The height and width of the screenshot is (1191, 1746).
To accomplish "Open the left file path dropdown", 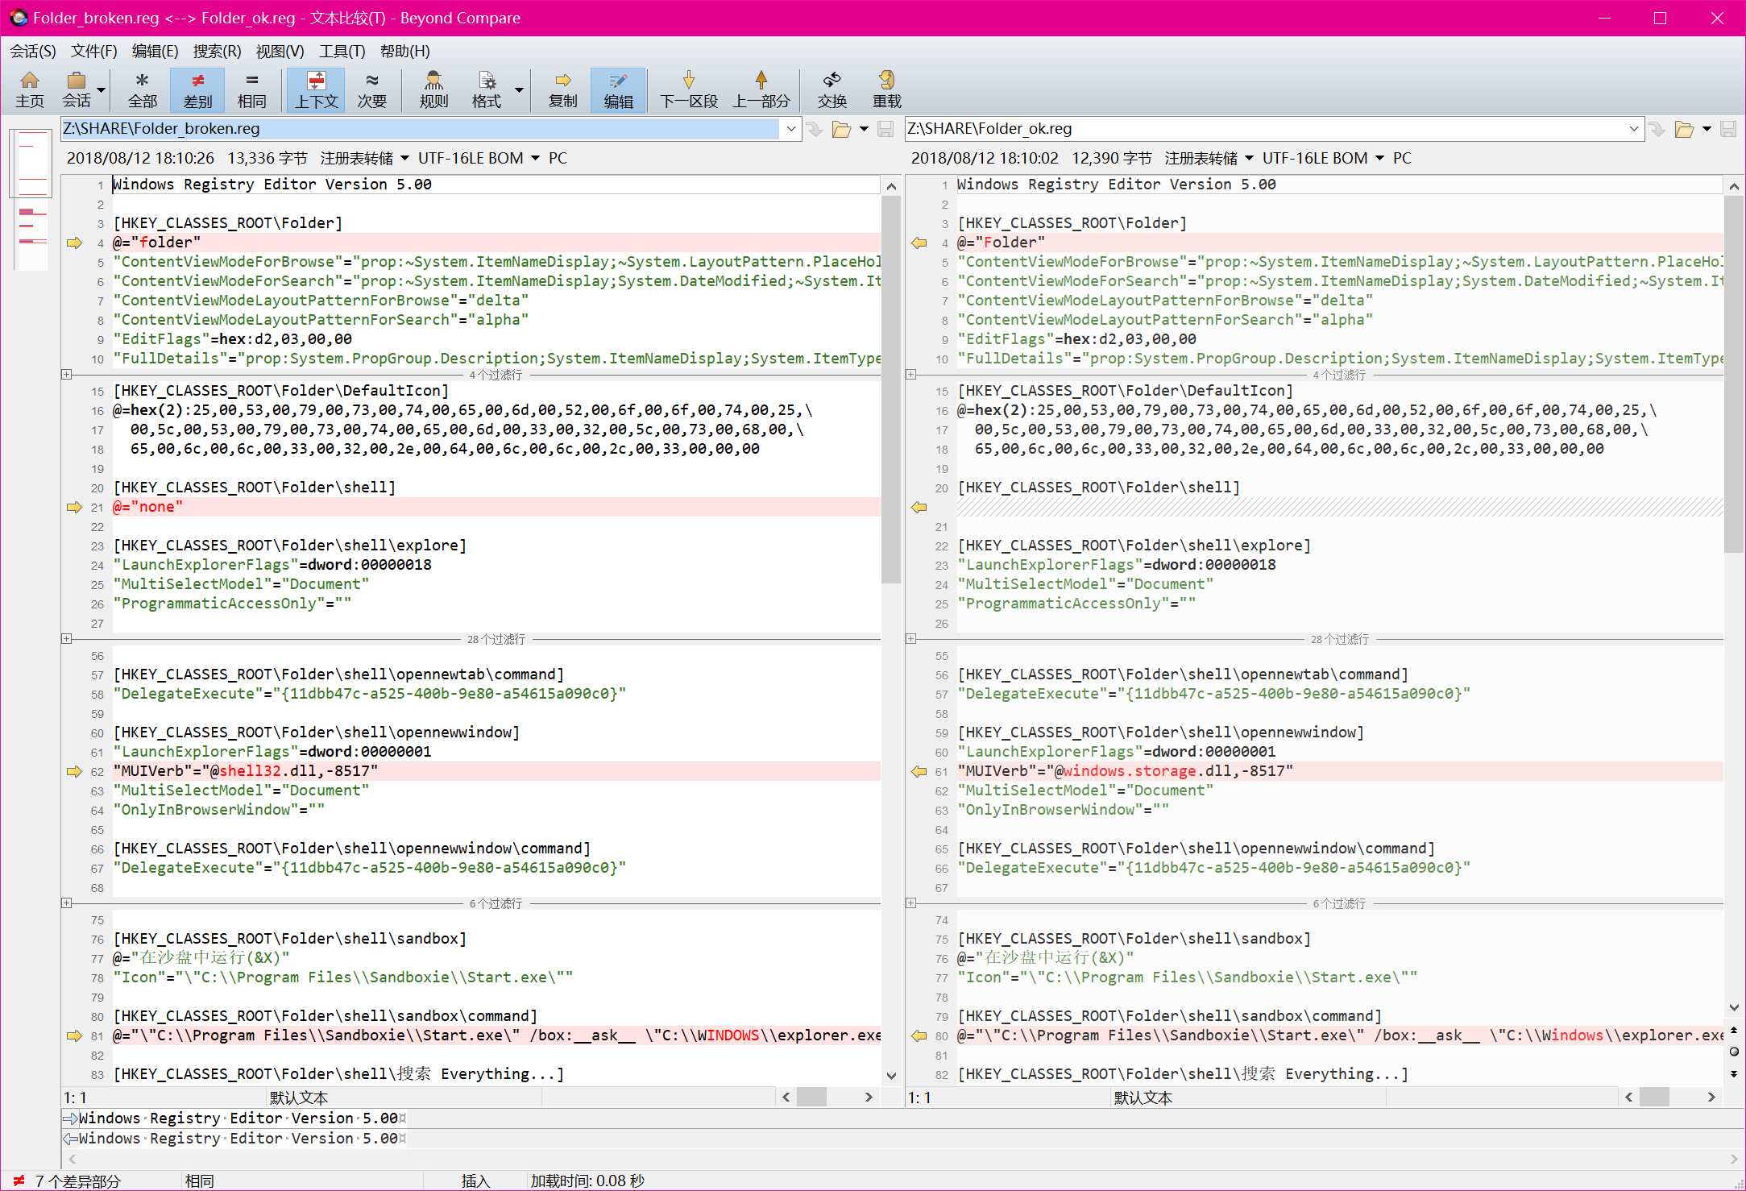I will point(791,129).
